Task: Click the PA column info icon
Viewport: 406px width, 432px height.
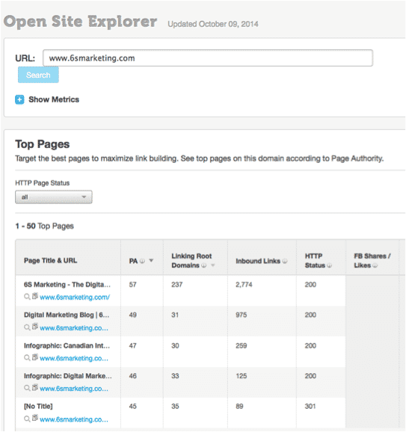Action: [142, 261]
